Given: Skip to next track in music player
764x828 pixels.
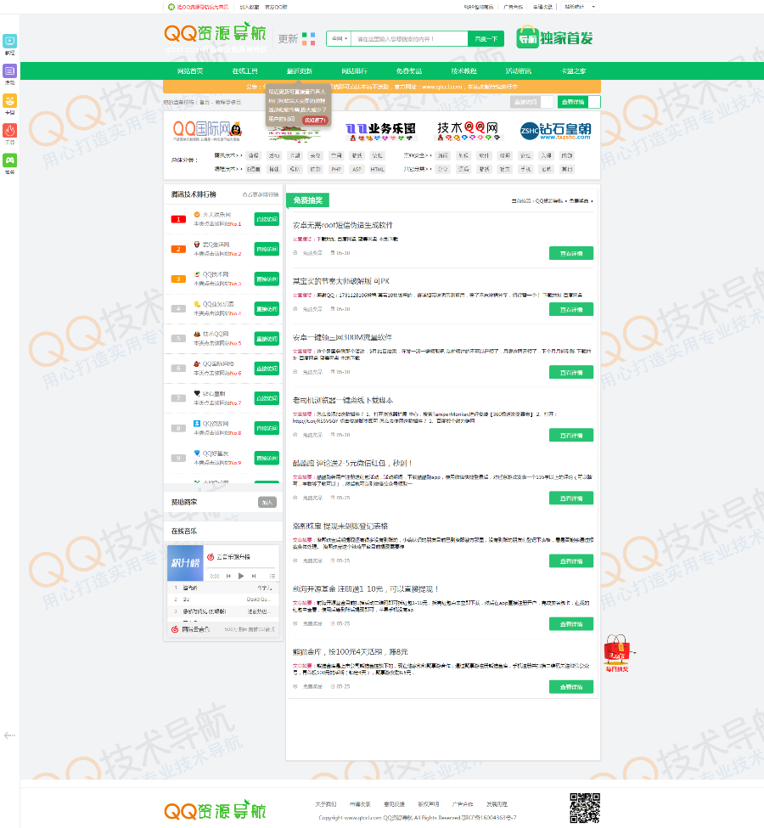Looking at the screenshot, I should (x=254, y=576).
